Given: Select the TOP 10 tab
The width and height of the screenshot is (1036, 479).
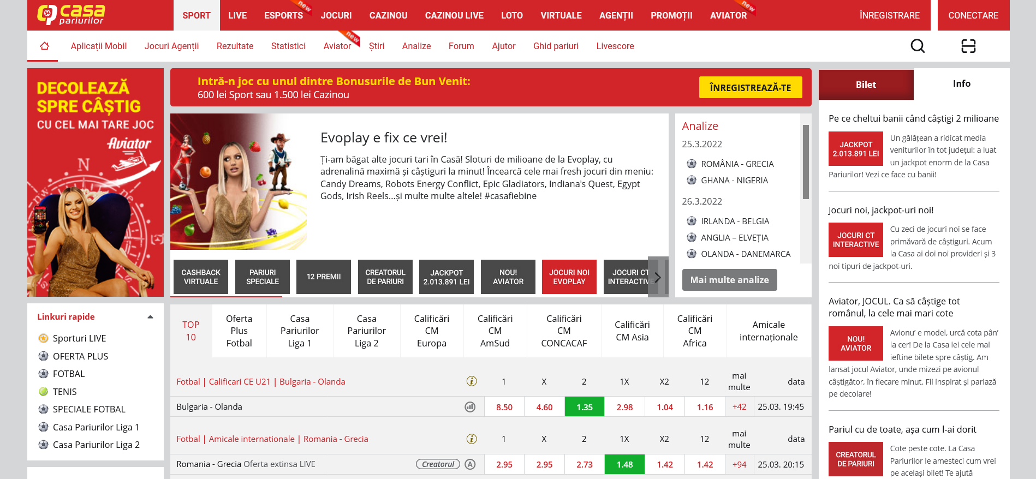Looking at the screenshot, I should (x=190, y=331).
